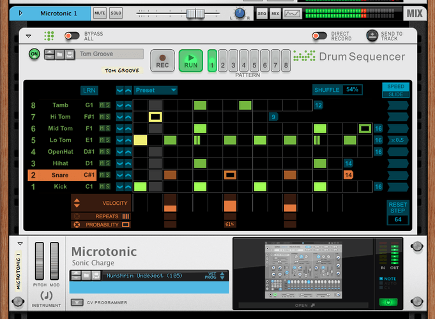Change edit mode with VELOCITY arrows
The image size is (435, 319).
(x=77, y=203)
